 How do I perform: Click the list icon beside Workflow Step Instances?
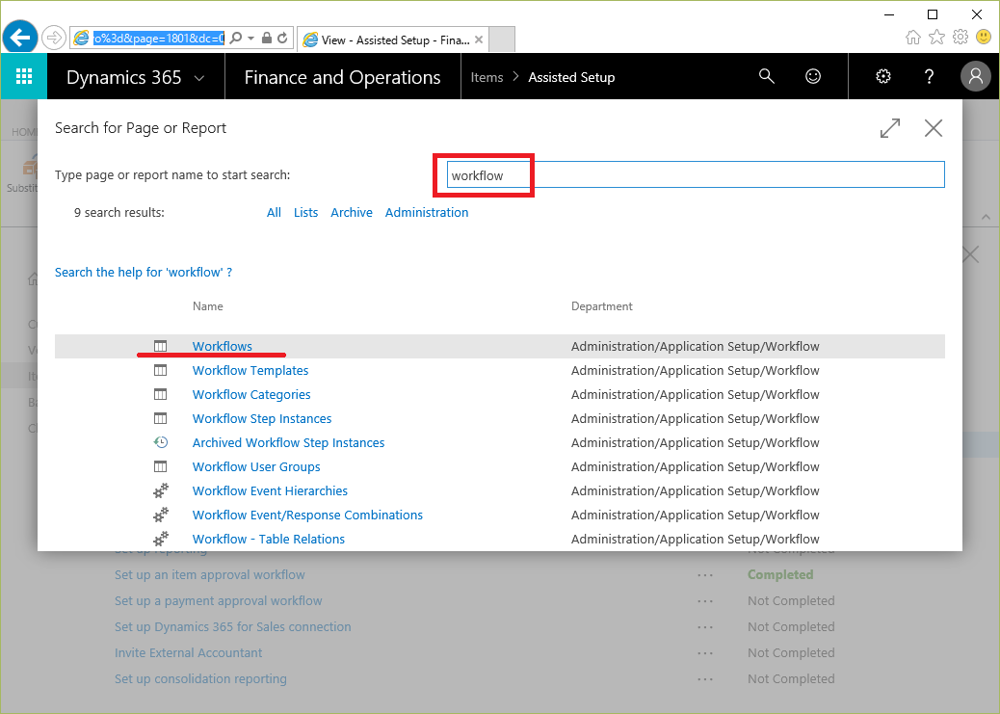tap(160, 418)
